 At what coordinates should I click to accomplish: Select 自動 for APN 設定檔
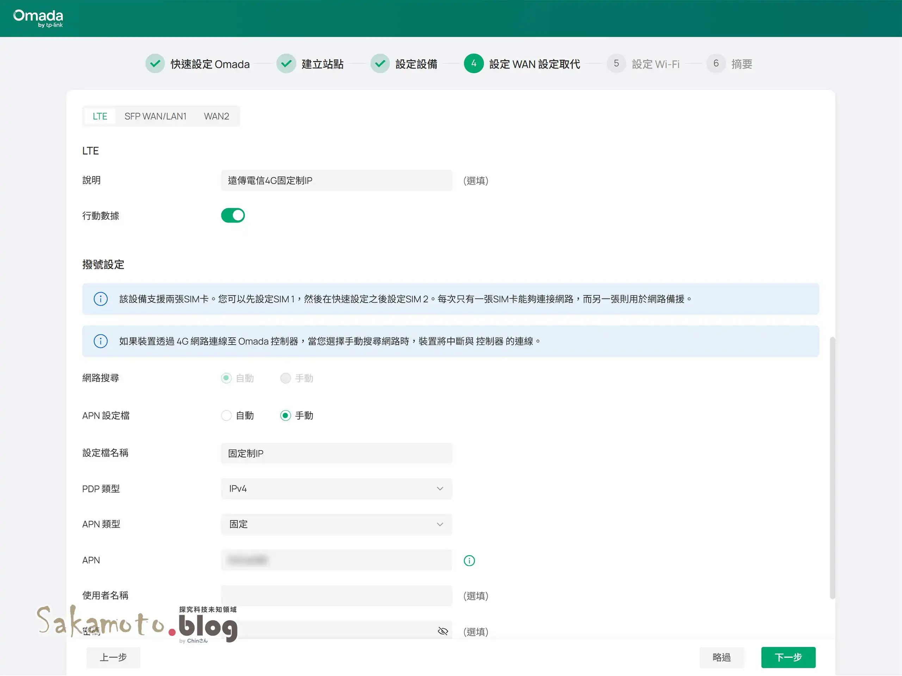pyautogui.click(x=226, y=415)
